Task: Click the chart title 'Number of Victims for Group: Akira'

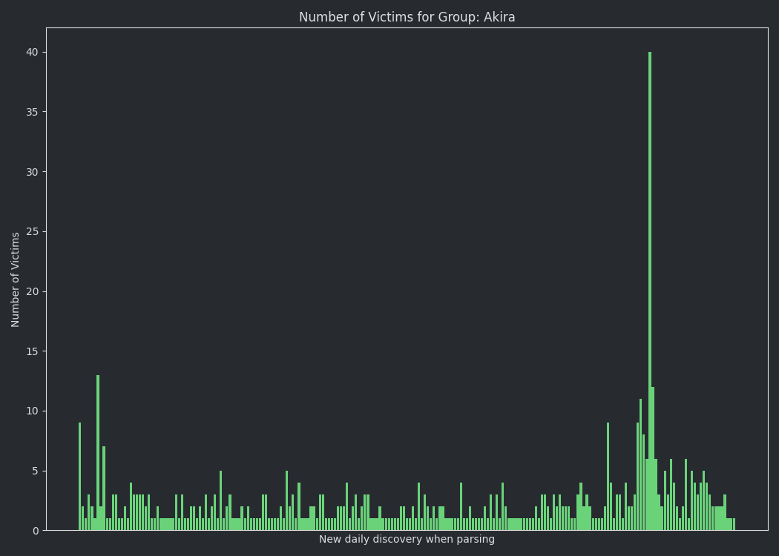Action: pos(407,17)
